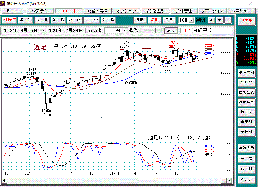Switch chart to 日足 daily candles

(169, 20)
